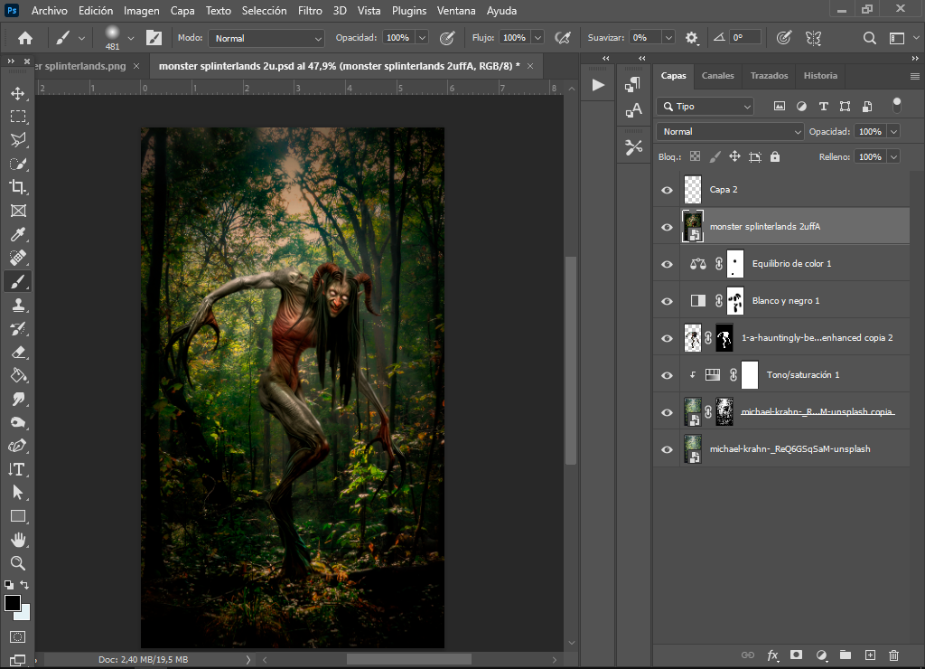Switch to the Historia tab
This screenshot has height=669, width=925.
[820, 76]
